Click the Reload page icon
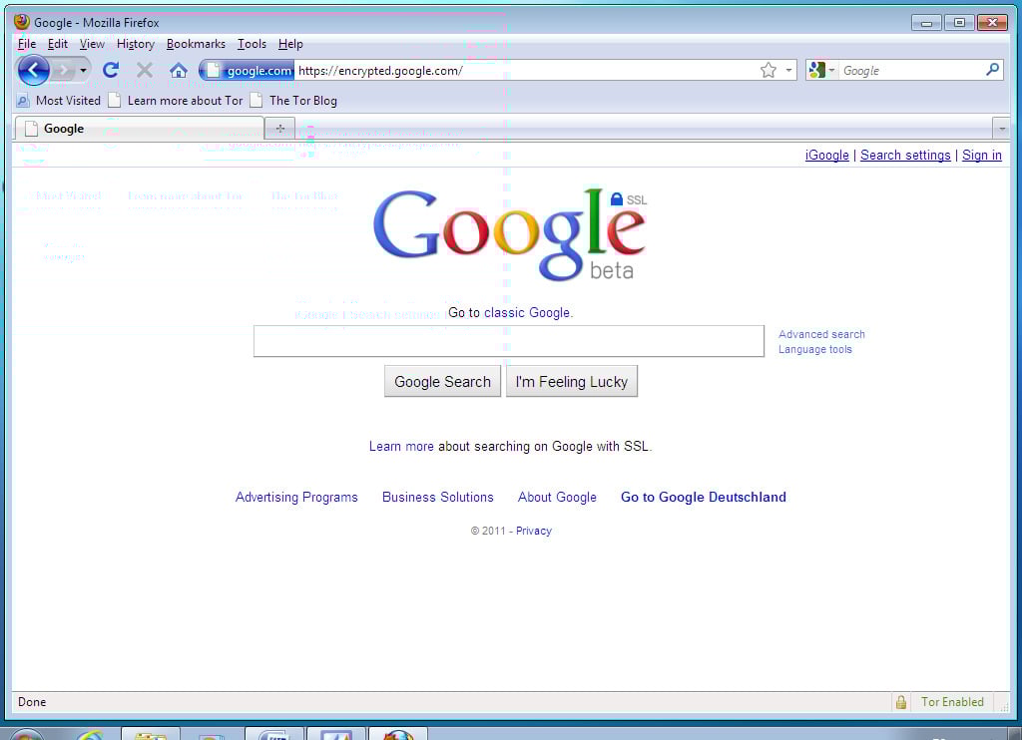 click(111, 70)
